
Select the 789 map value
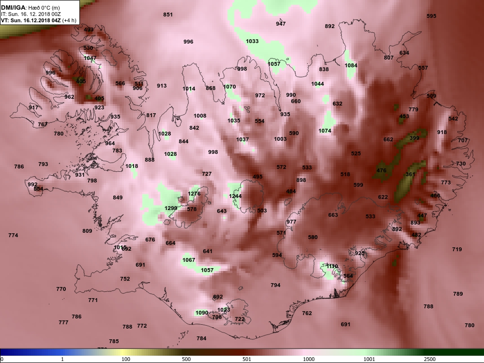point(458,294)
